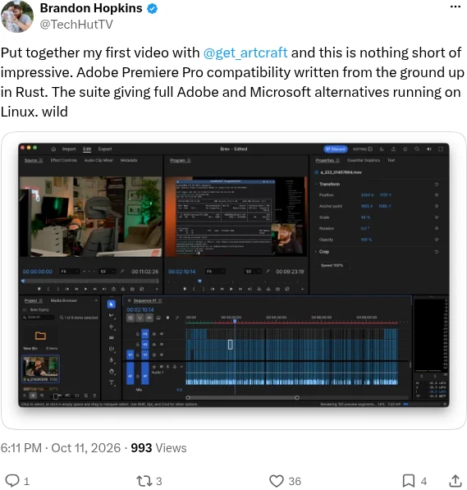The height and width of the screenshot is (490, 467).
Task: Solo Audio 1 track with S button
Action: [168, 367]
